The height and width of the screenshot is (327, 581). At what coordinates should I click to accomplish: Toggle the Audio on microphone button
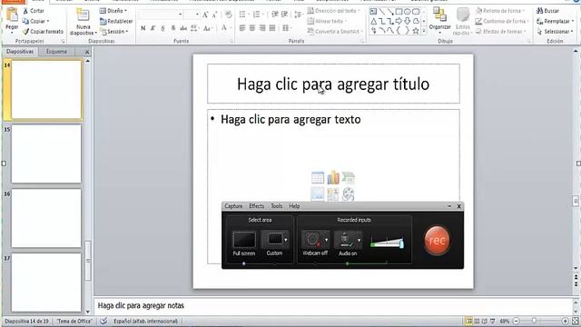point(348,243)
